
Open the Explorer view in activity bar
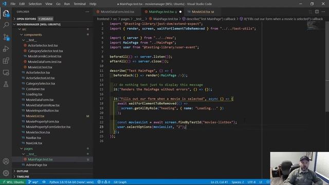pos(6,14)
